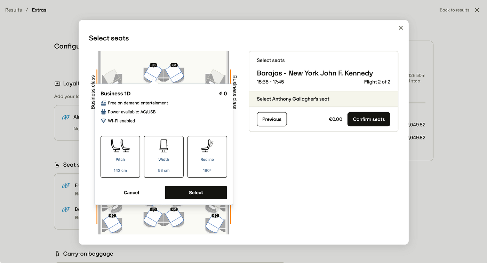Image resolution: width=487 pixels, height=263 pixels.
Task: Click the Seat selection seat icon in background
Action: 57,165
